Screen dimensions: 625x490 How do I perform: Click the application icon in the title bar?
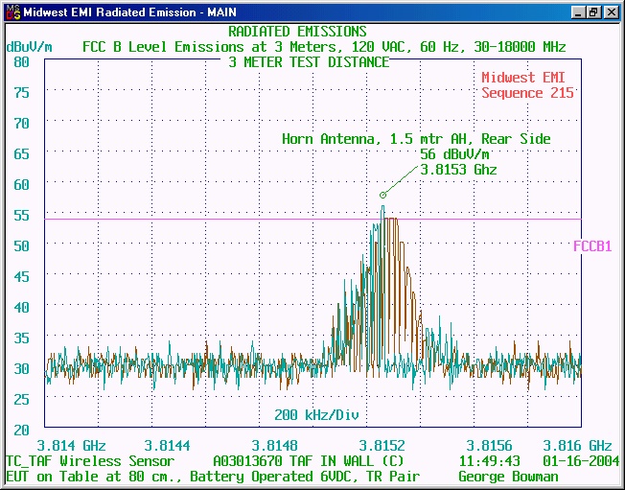point(11,12)
